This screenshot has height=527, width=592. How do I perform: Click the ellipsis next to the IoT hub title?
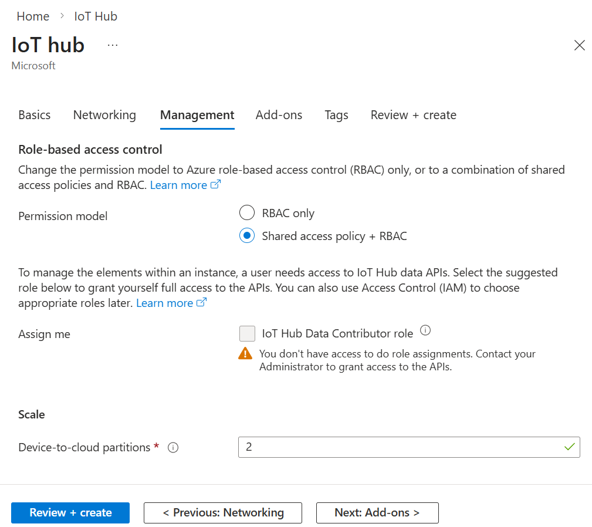click(112, 45)
